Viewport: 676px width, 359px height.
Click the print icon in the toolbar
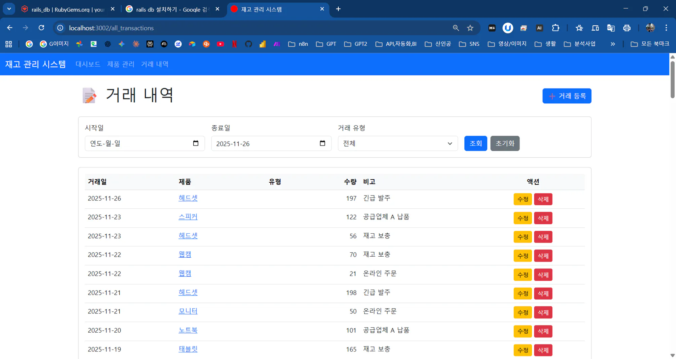(627, 28)
